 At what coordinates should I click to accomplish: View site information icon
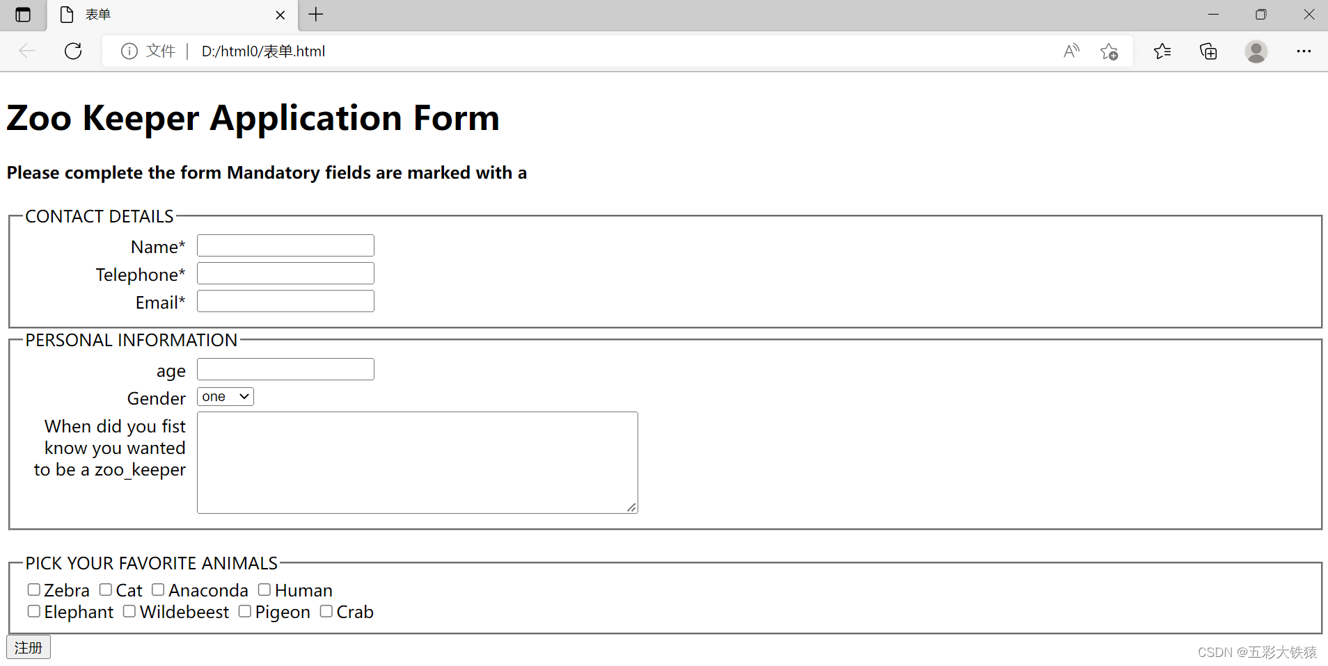click(129, 51)
